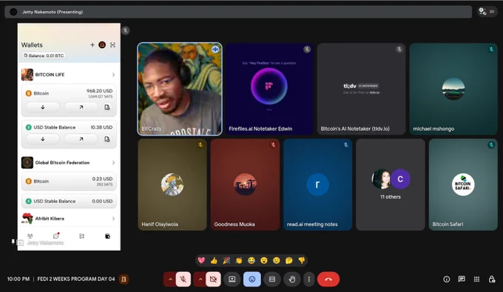Send the sad face reaction
The height and width of the screenshot is (292, 503).
pyautogui.click(x=277, y=260)
